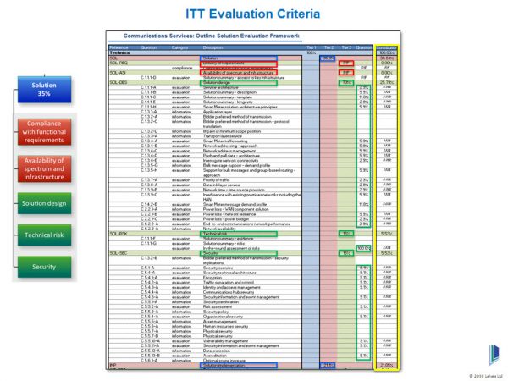Click the ITT Evaluation Criteria title
The height and width of the screenshot is (381, 508).
point(253,14)
